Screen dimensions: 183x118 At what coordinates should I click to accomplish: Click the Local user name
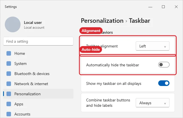[33, 22]
